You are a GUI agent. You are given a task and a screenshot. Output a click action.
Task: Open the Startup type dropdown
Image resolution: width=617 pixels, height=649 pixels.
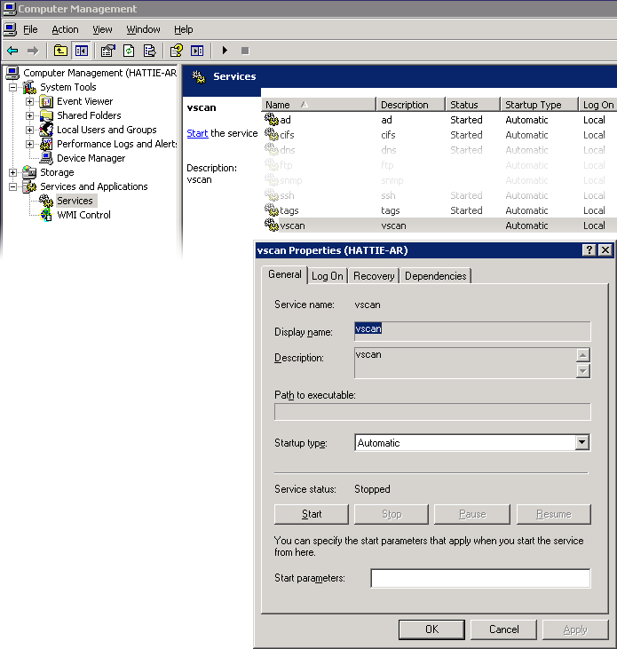581,443
